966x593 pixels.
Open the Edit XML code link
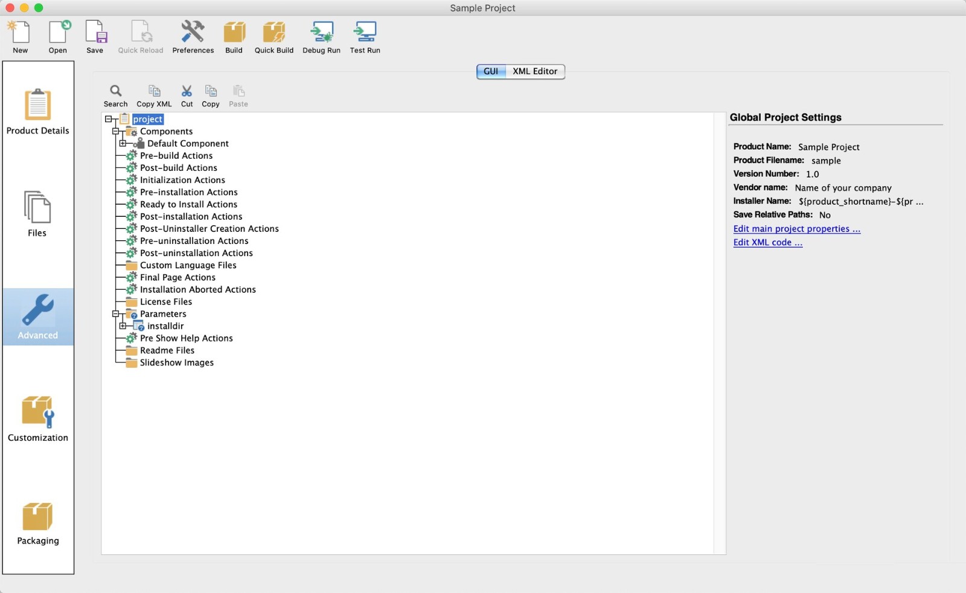[767, 242]
